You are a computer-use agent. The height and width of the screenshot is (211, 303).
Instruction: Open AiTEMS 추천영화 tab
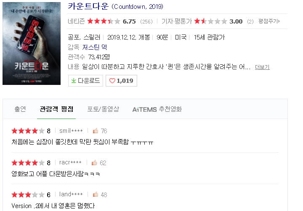pos(157,109)
